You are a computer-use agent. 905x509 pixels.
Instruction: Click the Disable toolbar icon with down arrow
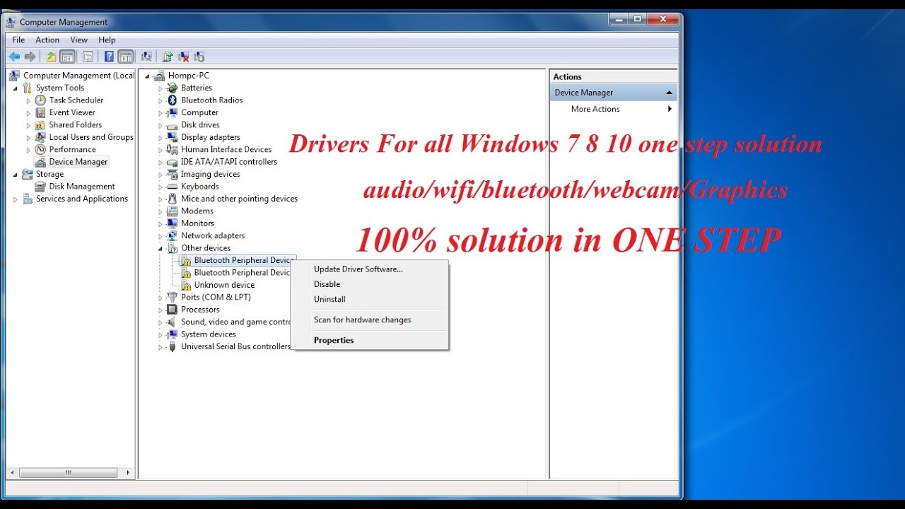(x=199, y=57)
